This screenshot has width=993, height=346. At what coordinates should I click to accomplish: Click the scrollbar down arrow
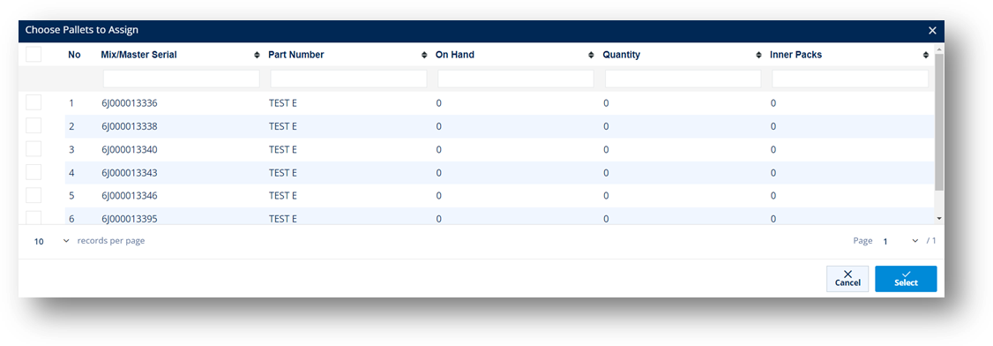click(939, 218)
